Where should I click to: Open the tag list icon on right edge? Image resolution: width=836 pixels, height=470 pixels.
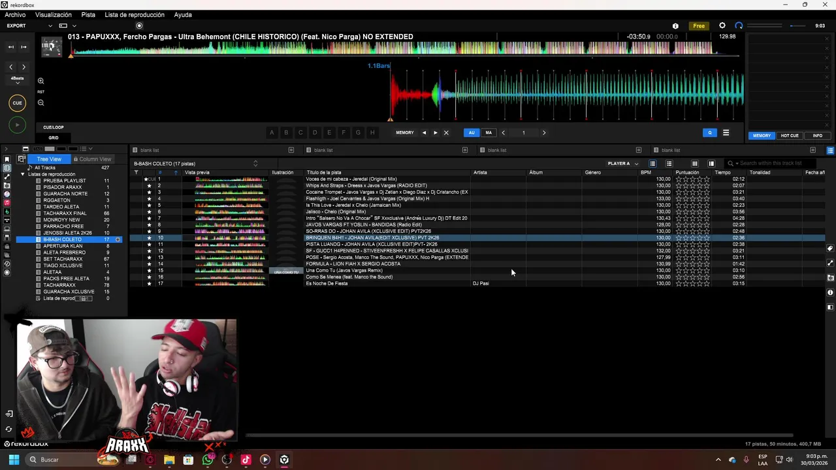pos(830,249)
